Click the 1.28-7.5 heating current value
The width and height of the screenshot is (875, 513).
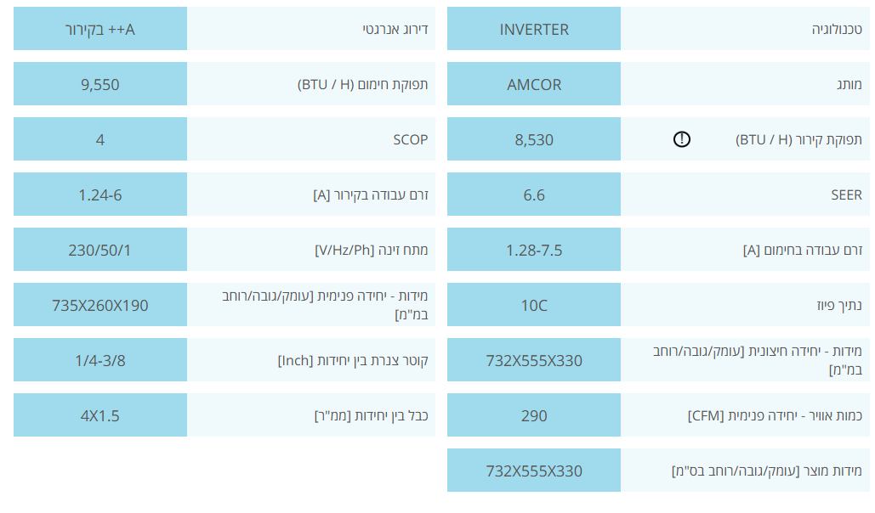pyautogui.click(x=533, y=249)
